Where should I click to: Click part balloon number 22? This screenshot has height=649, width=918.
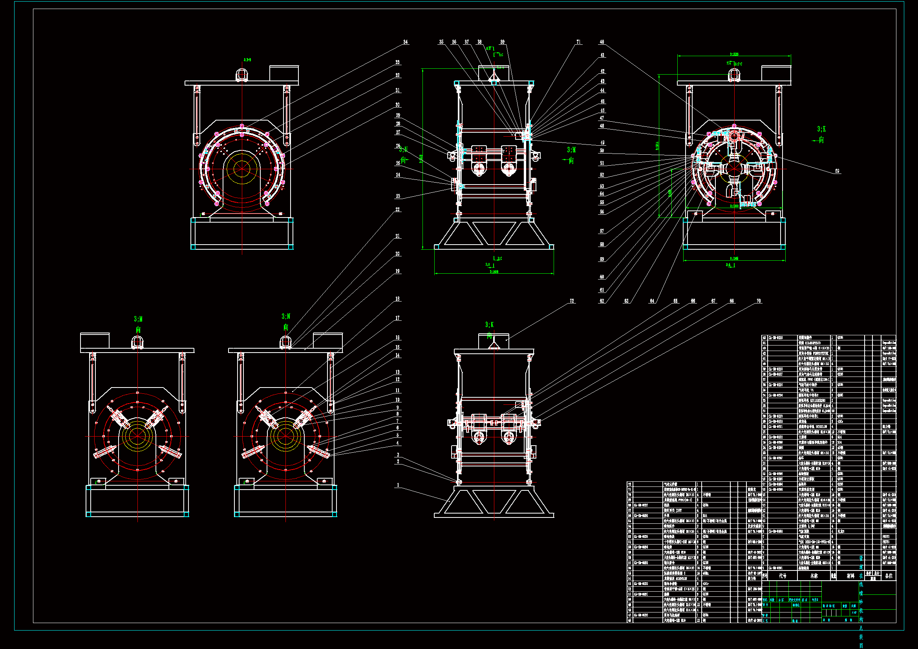397,209
